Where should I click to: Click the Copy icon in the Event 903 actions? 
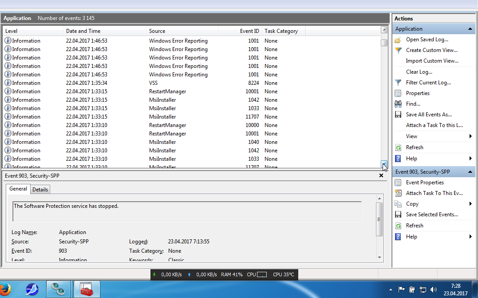coord(398,204)
